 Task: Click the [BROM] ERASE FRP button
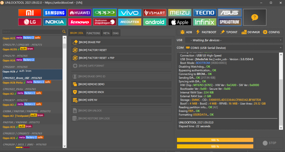tap(121, 42)
